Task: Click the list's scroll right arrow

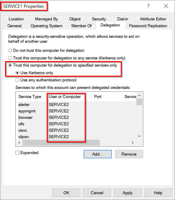Action: (x=133, y=143)
